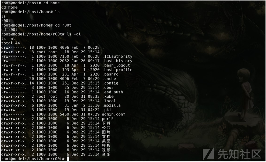Click the r00t output line after ls
The image size is (266, 162).
click(6, 21)
